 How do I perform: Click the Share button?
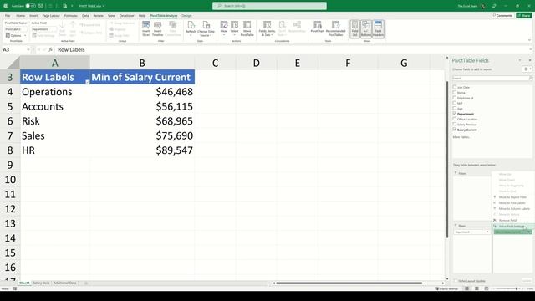(524, 16)
